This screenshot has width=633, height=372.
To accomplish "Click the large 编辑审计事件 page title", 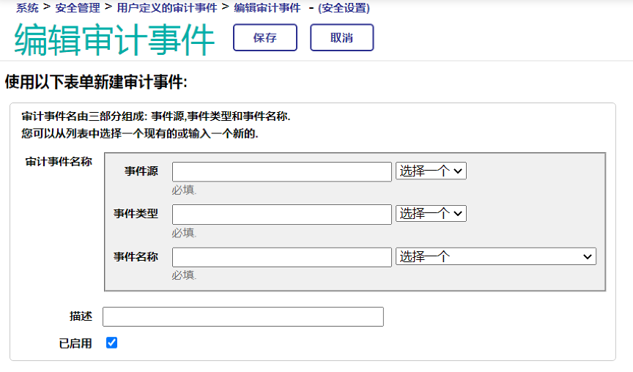I will pos(115,40).
